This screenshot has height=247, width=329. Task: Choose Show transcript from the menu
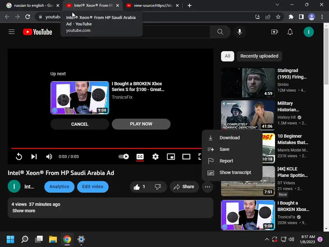[232, 172]
